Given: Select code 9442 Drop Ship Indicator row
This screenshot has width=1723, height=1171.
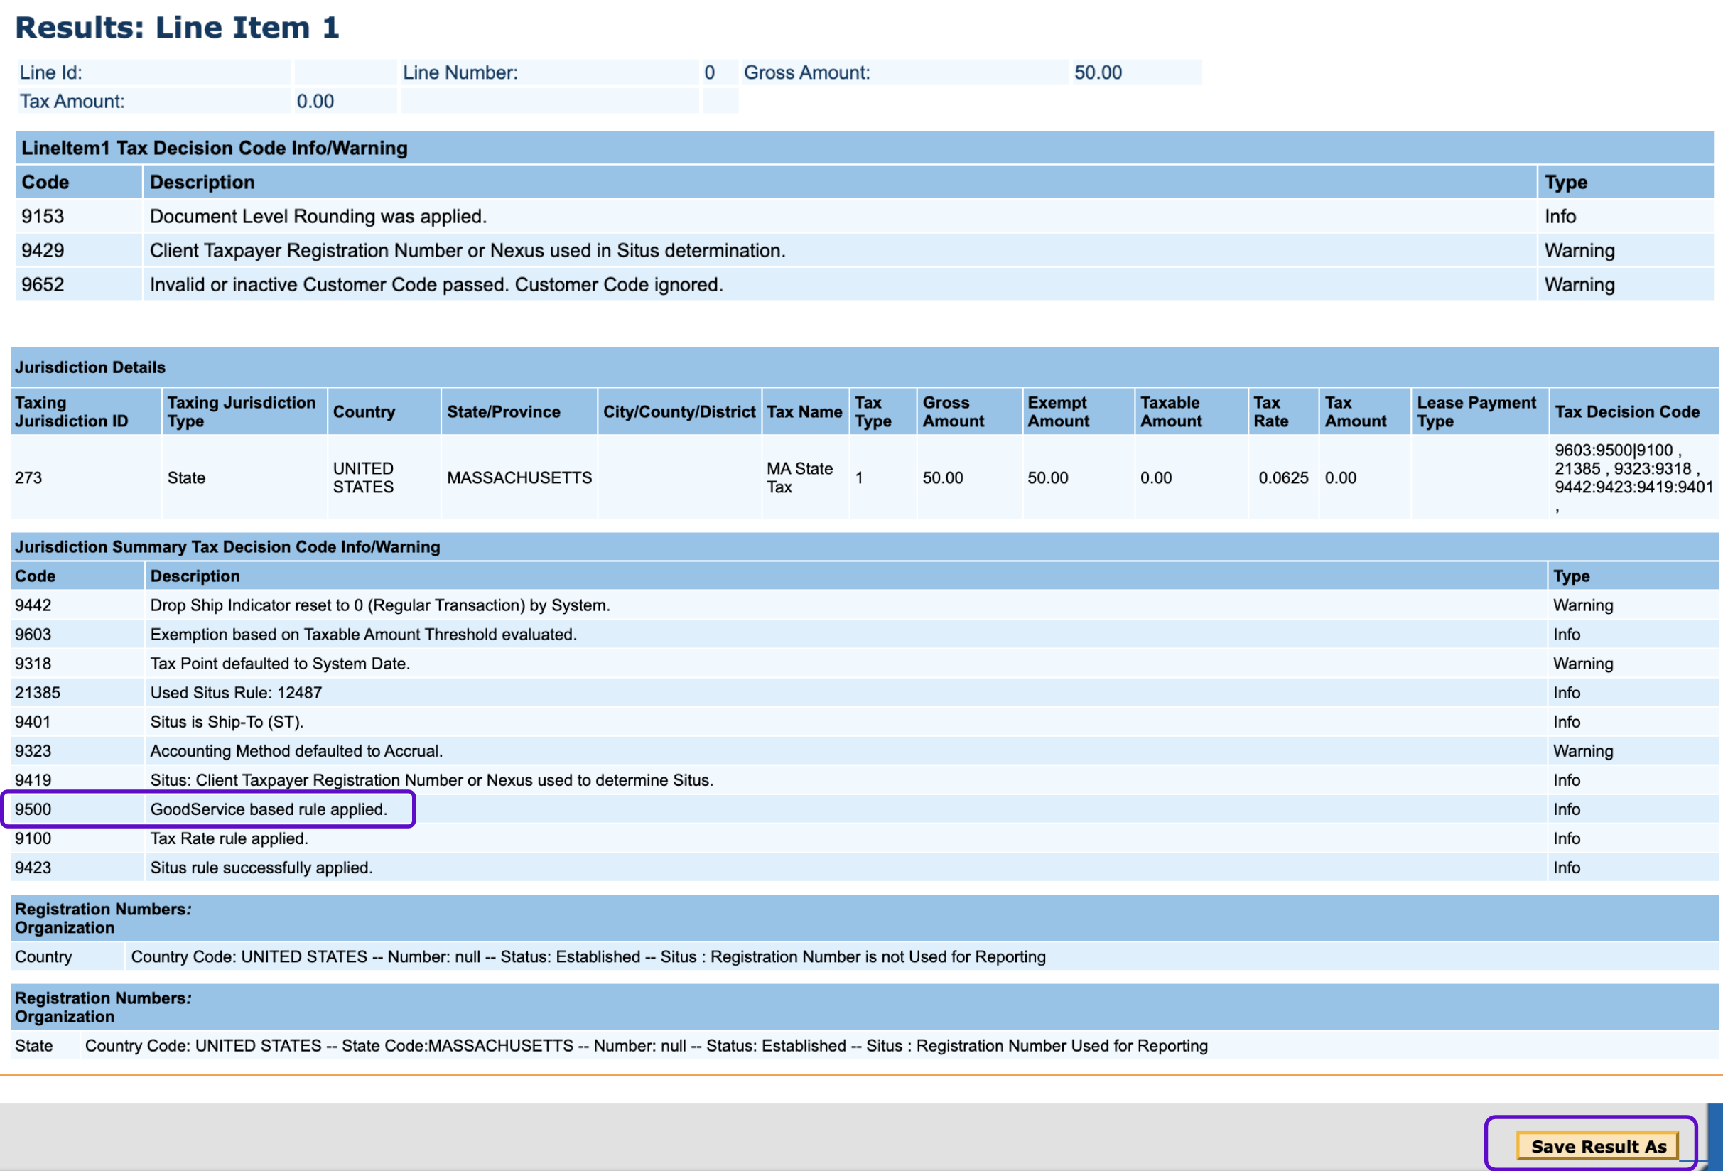Looking at the screenshot, I should (379, 605).
